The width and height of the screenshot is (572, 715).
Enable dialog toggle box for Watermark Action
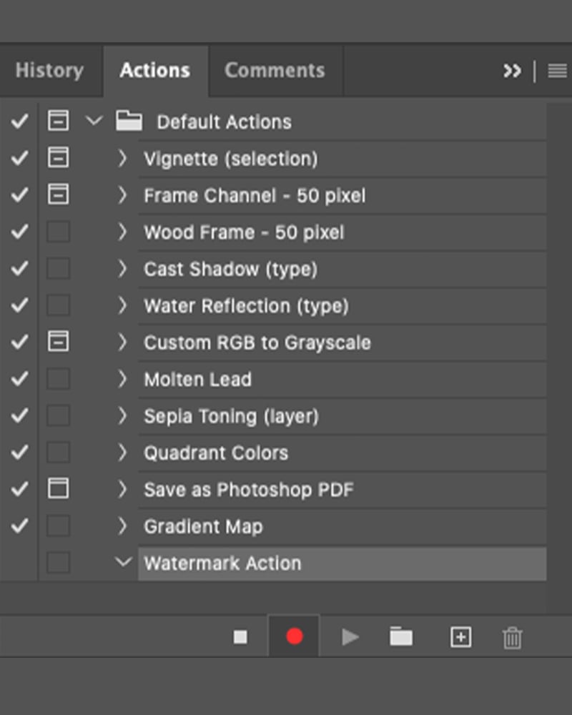tap(59, 562)
